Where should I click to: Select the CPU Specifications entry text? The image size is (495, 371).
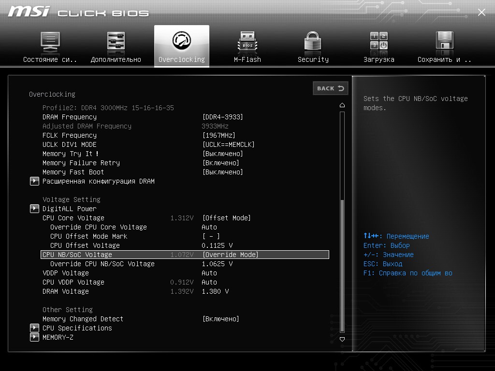pos(77,328)
